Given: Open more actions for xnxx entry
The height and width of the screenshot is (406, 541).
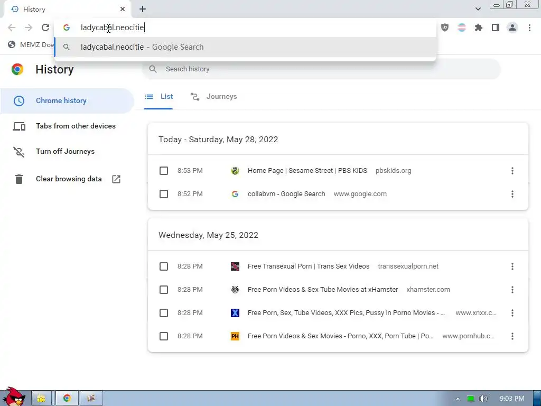Looking at the screenshot, I should [512, 313].
